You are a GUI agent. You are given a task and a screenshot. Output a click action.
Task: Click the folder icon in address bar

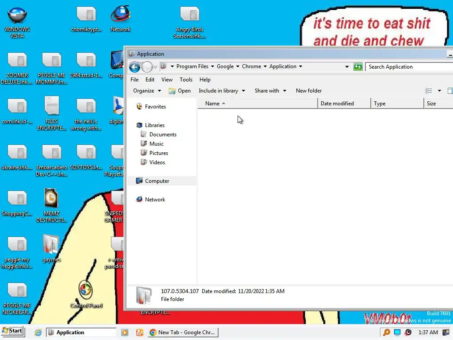point(163,66)
